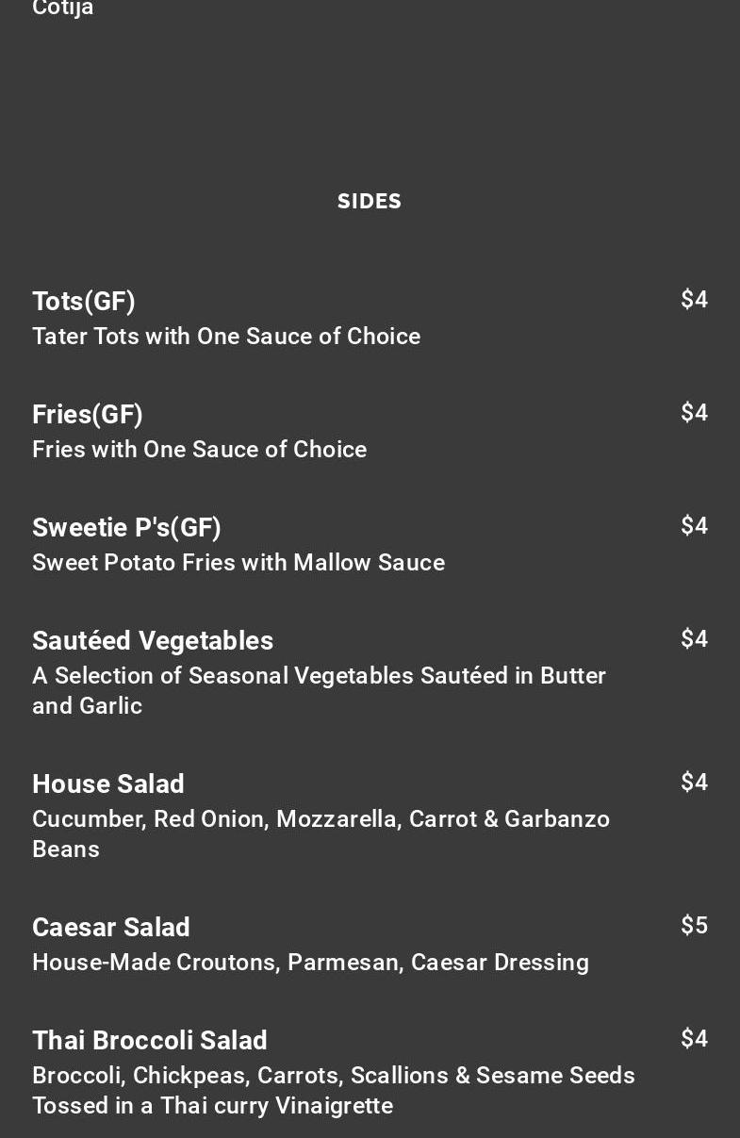Image resolution: width=740 pixels, height=1138 pixels.
Task: Click the $4 price for Tots(GF)
Action: point(694,299)
